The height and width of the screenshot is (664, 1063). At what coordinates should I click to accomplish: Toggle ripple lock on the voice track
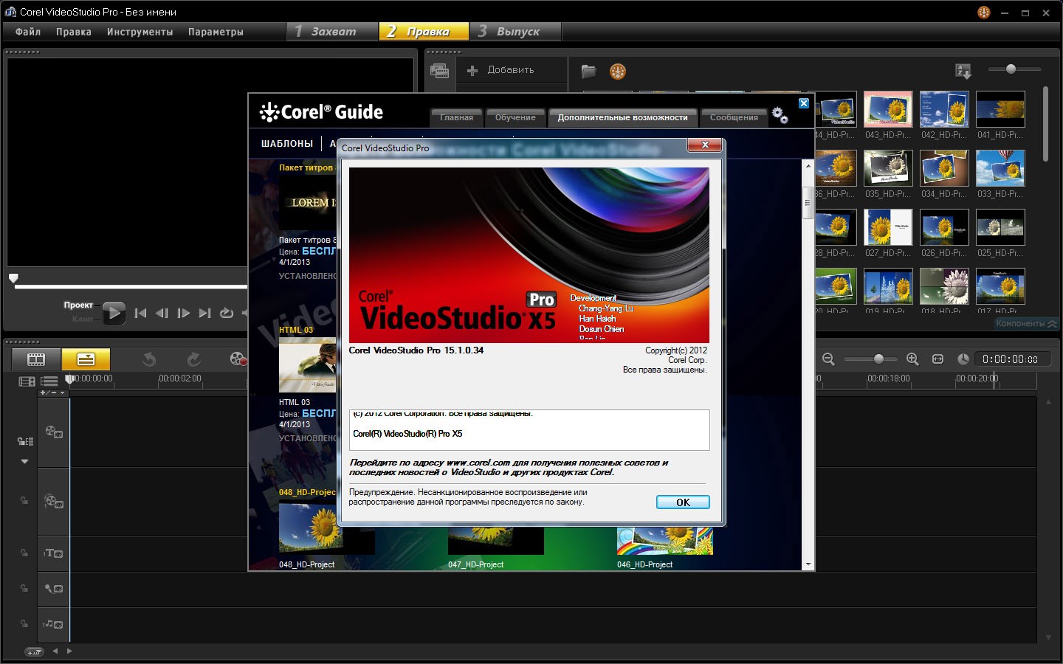pyautogui.click(x=24, y=588)
